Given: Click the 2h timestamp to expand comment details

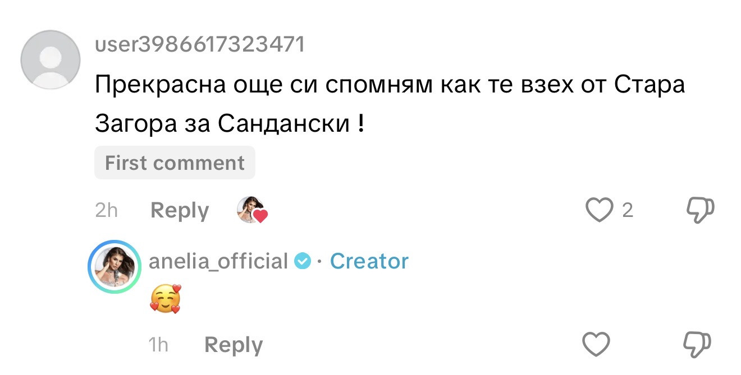Looking at the screenshot, I should [107, 210].
